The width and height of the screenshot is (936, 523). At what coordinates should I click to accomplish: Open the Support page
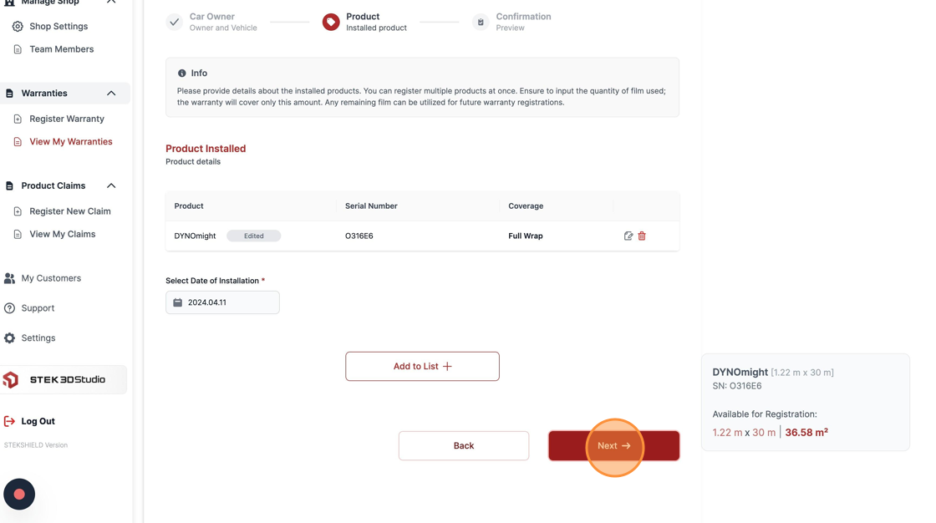pyautogui.click(x=38, y=308)
